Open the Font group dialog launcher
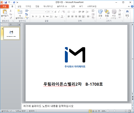This screenshot has width=134, height=113. 65,21
